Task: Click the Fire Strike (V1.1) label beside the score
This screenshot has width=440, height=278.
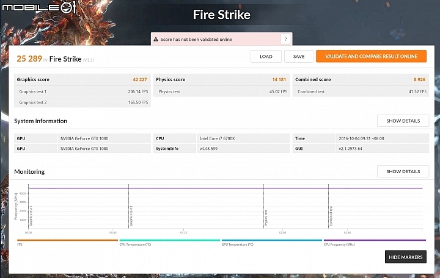Action: click(71, 59)
